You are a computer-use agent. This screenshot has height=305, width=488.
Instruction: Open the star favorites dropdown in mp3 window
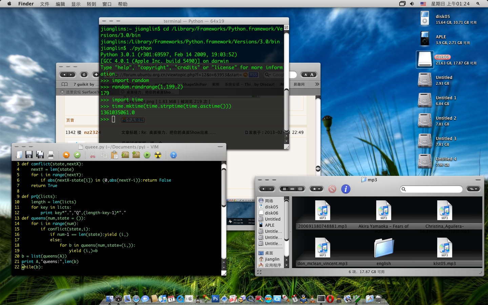click(317, 189)
